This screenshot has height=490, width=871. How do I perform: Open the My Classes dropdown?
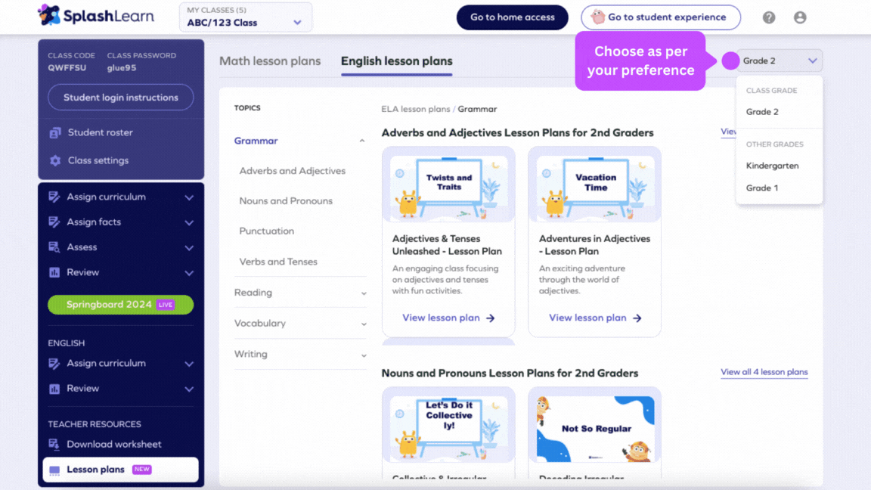[x=245, y=17]
